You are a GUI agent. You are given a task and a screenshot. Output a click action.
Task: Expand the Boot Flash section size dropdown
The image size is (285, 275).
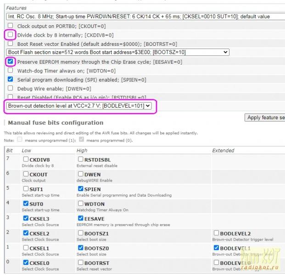pyautogui.click(x=117, y=52)
